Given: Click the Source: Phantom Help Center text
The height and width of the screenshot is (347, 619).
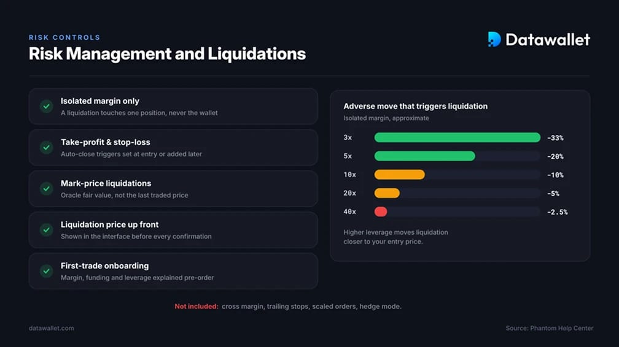Looking at the screenshot, I should click(x=549, y=328).
